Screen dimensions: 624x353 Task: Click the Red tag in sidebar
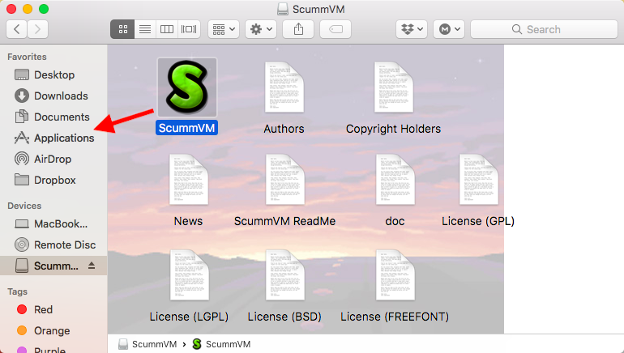(43, 309)
